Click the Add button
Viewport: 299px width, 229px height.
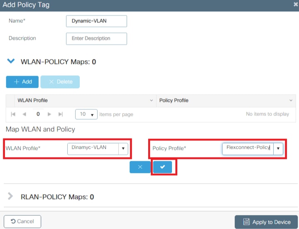click(x=22, y=82)
